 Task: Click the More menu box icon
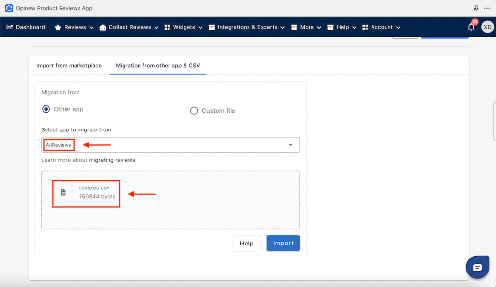pos(294,28)
